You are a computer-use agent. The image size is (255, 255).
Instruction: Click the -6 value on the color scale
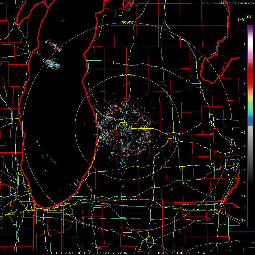[x=243, y=195]
